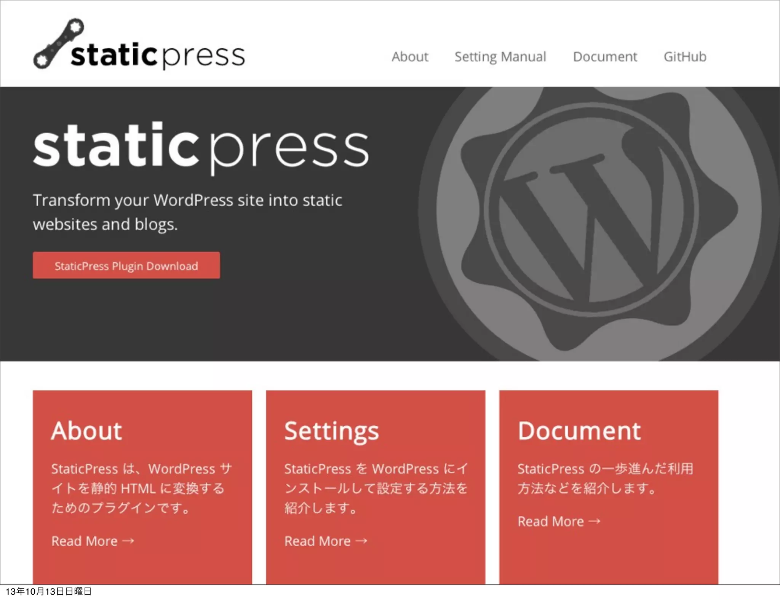The height and width of the screenshot is (600, 780).
Task: Follow Read More in the Settings card
Action: (318, 541)
